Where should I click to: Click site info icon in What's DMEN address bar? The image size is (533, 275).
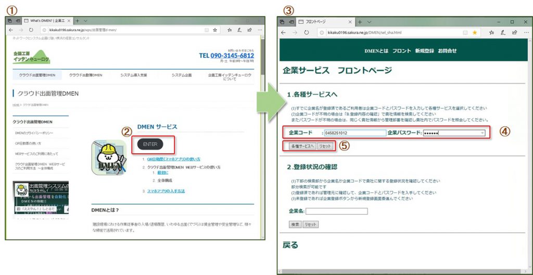coord(45,30)
